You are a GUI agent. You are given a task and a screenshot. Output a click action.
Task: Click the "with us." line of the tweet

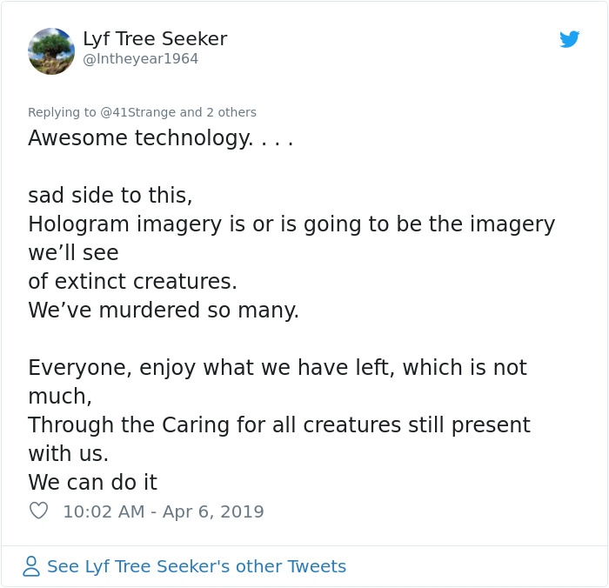(x=68, y=453)
